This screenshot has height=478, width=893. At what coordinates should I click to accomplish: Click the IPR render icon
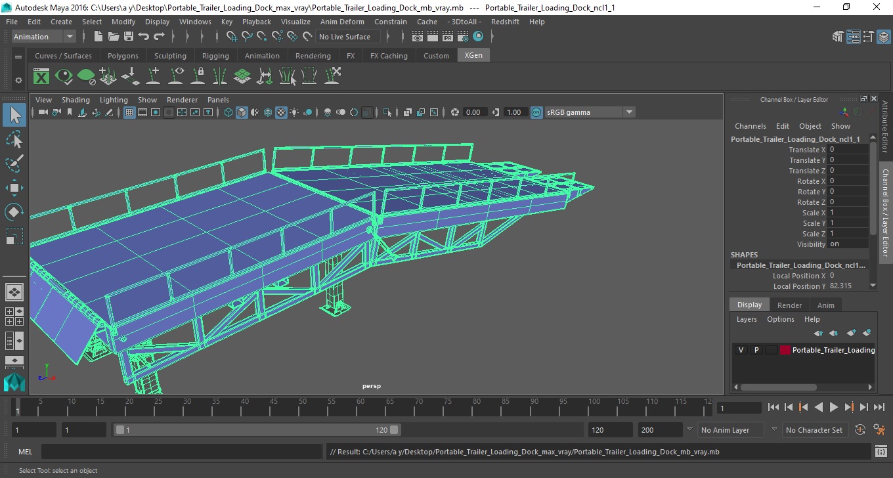[x=448, y=37]
